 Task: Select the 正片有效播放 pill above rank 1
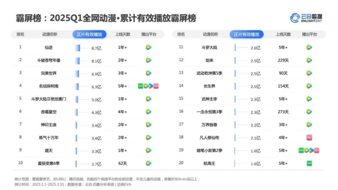(89, 34)
